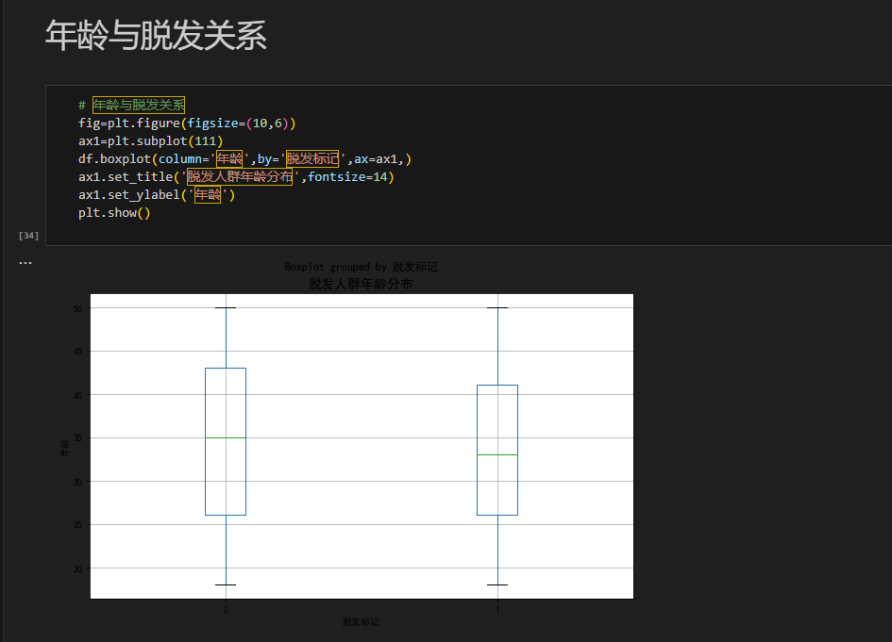The width and height of the screenshot is (892, 642).
Task: Click the execution count label [34]
Action: point(28,235)
